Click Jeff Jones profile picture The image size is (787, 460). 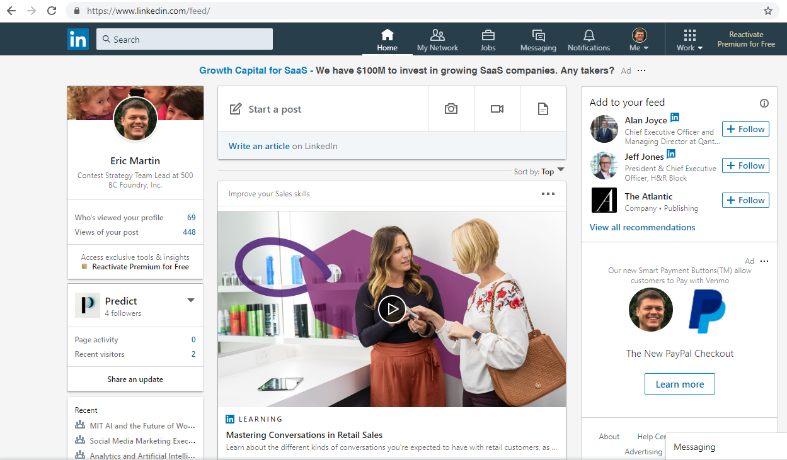(x=604, y=165)
